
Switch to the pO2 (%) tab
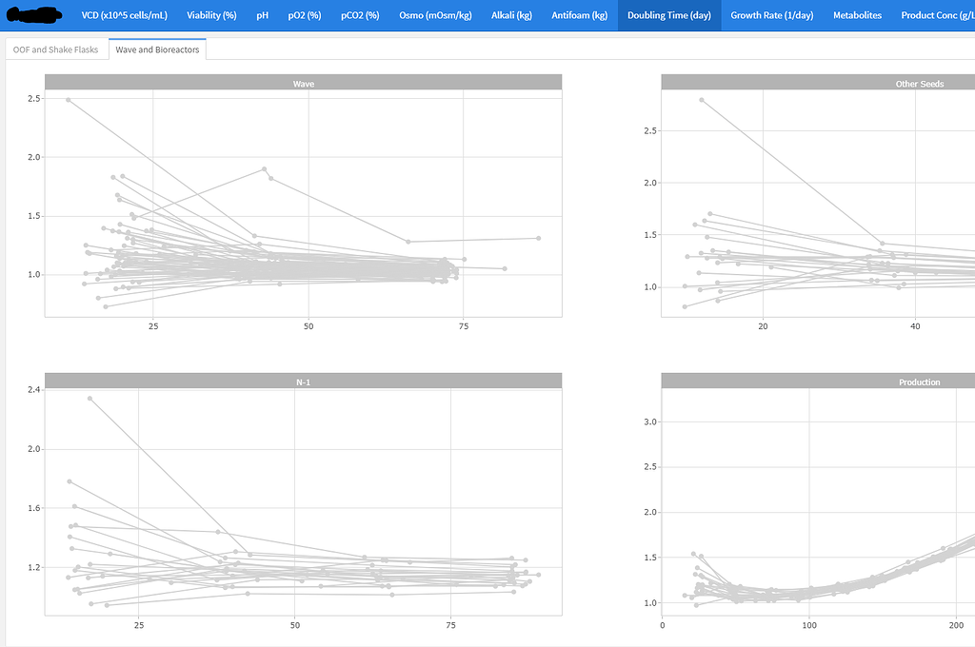305,15
